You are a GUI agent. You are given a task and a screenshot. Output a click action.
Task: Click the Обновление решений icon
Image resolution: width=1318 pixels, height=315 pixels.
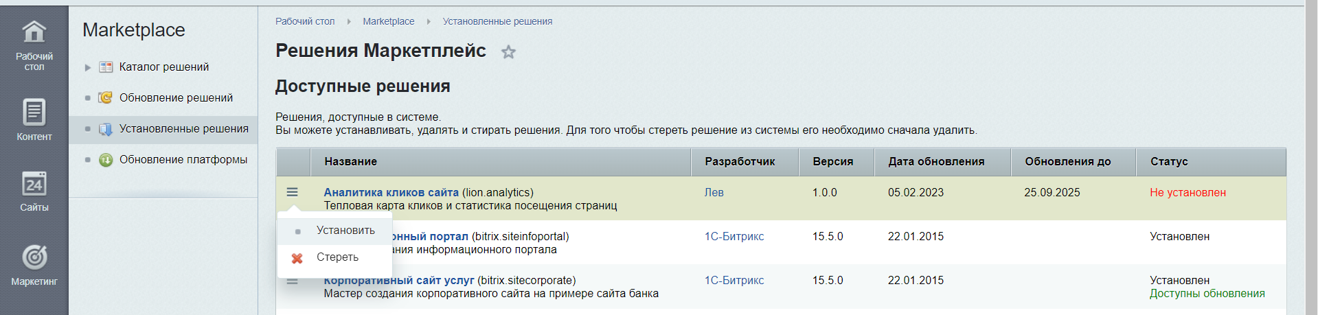click(105, 98)
